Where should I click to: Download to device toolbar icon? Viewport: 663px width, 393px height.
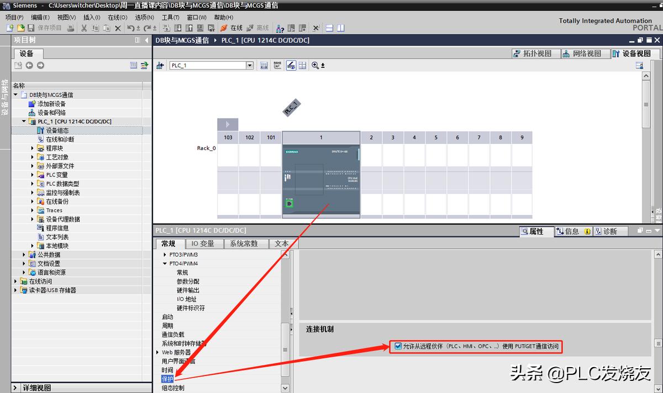178,28
